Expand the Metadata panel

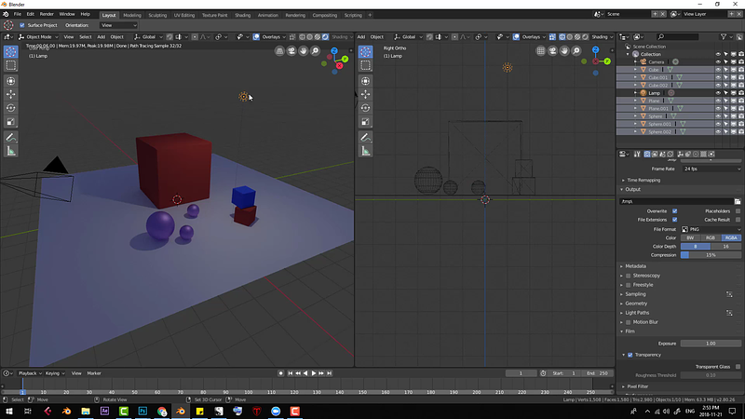coord(635,266)
